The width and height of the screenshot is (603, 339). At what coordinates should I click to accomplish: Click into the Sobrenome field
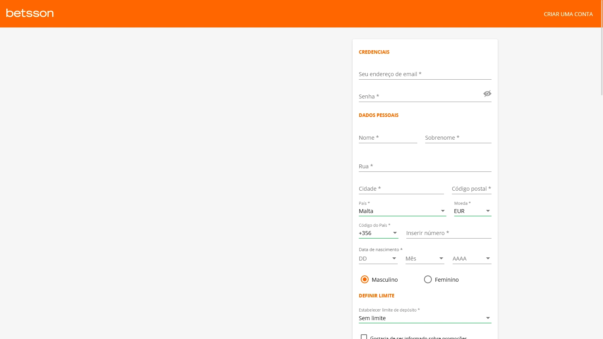click(x=458, y=138)
